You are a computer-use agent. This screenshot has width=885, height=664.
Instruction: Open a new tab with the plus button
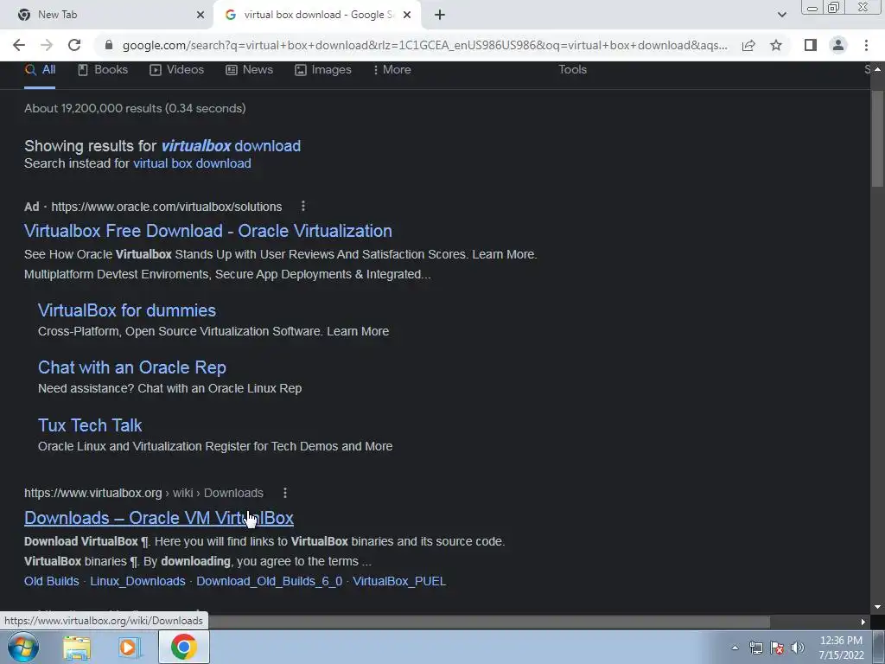[440, 15]
